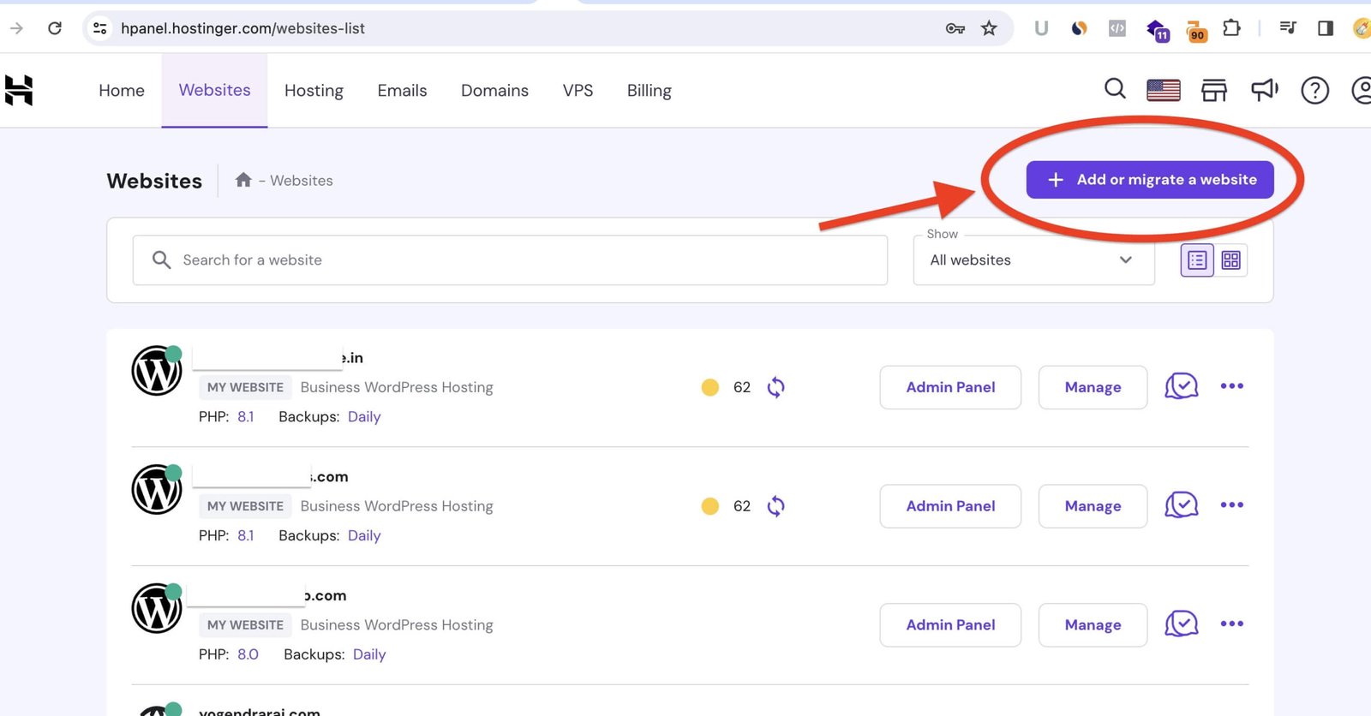Open Admin Panel for third-row .com website

(950, 625)
